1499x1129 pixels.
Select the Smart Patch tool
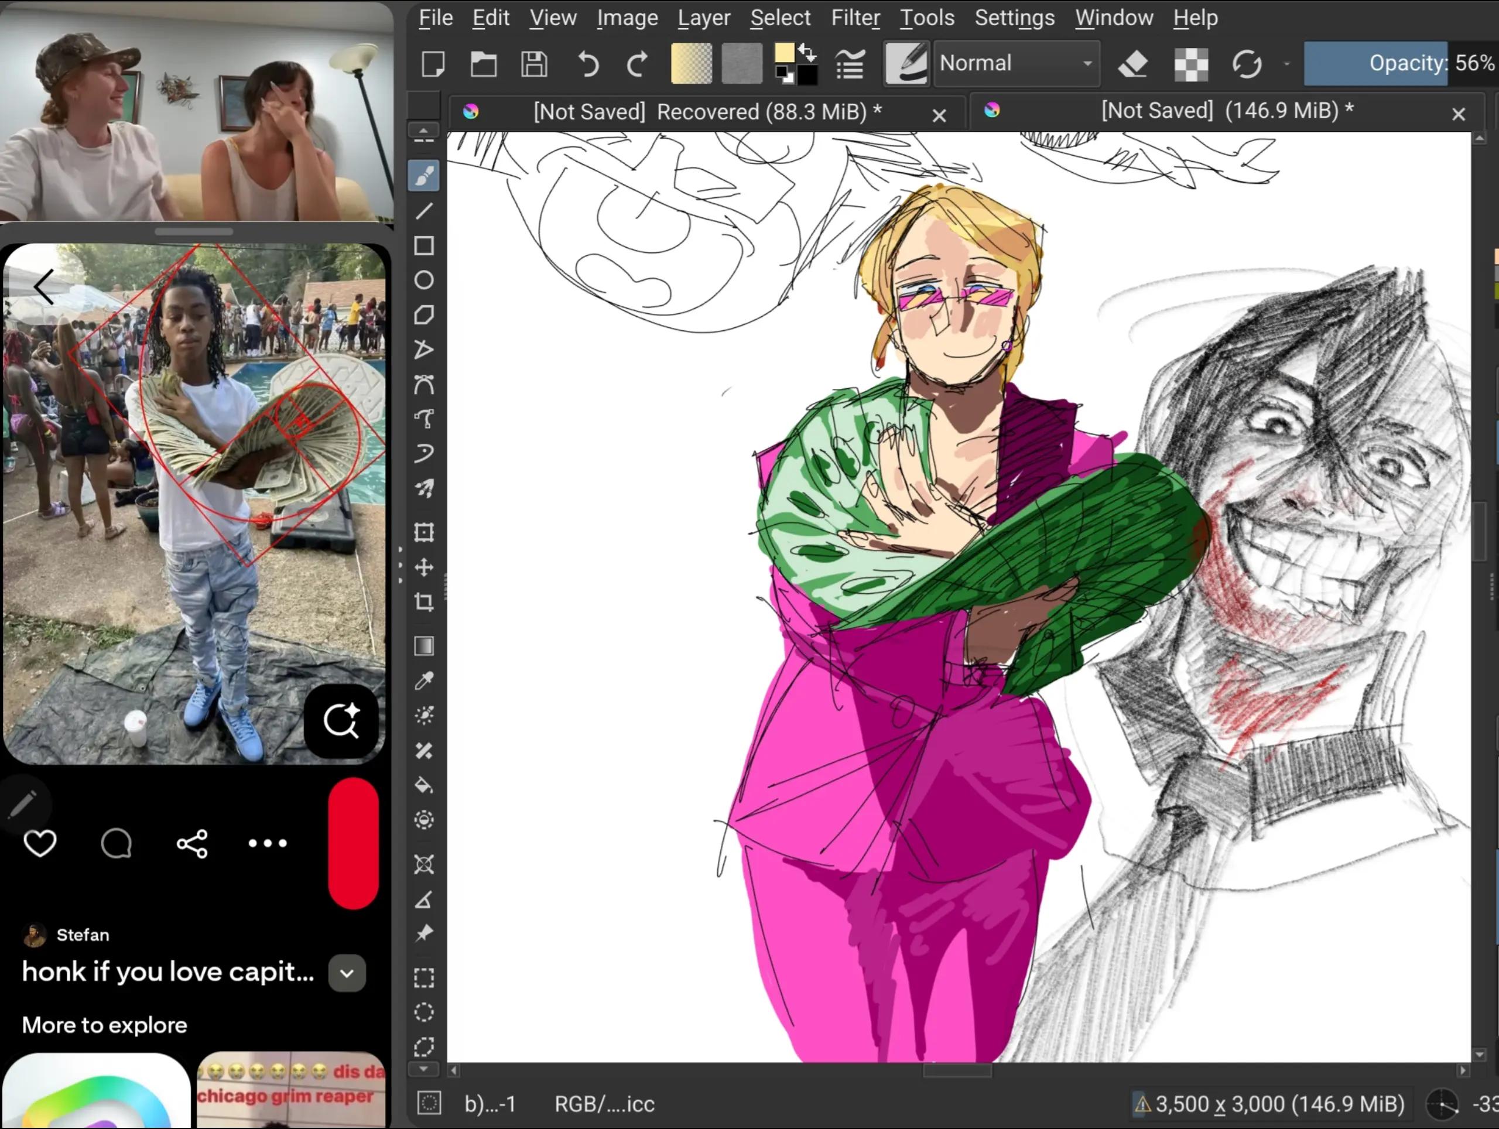coord(424,750)
